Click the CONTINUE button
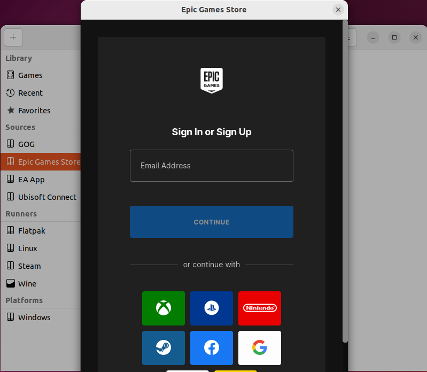427x372 pixels. tap(212, 222)
